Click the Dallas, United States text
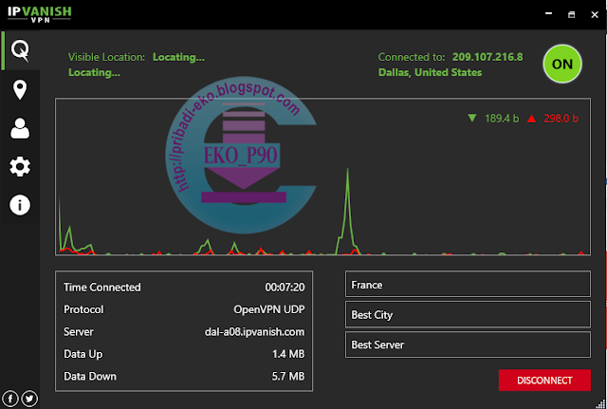Viewport: 607px width, 409px height. tap(430, 72)
